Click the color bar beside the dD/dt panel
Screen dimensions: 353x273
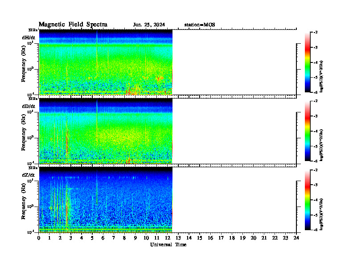coord(308,131)
